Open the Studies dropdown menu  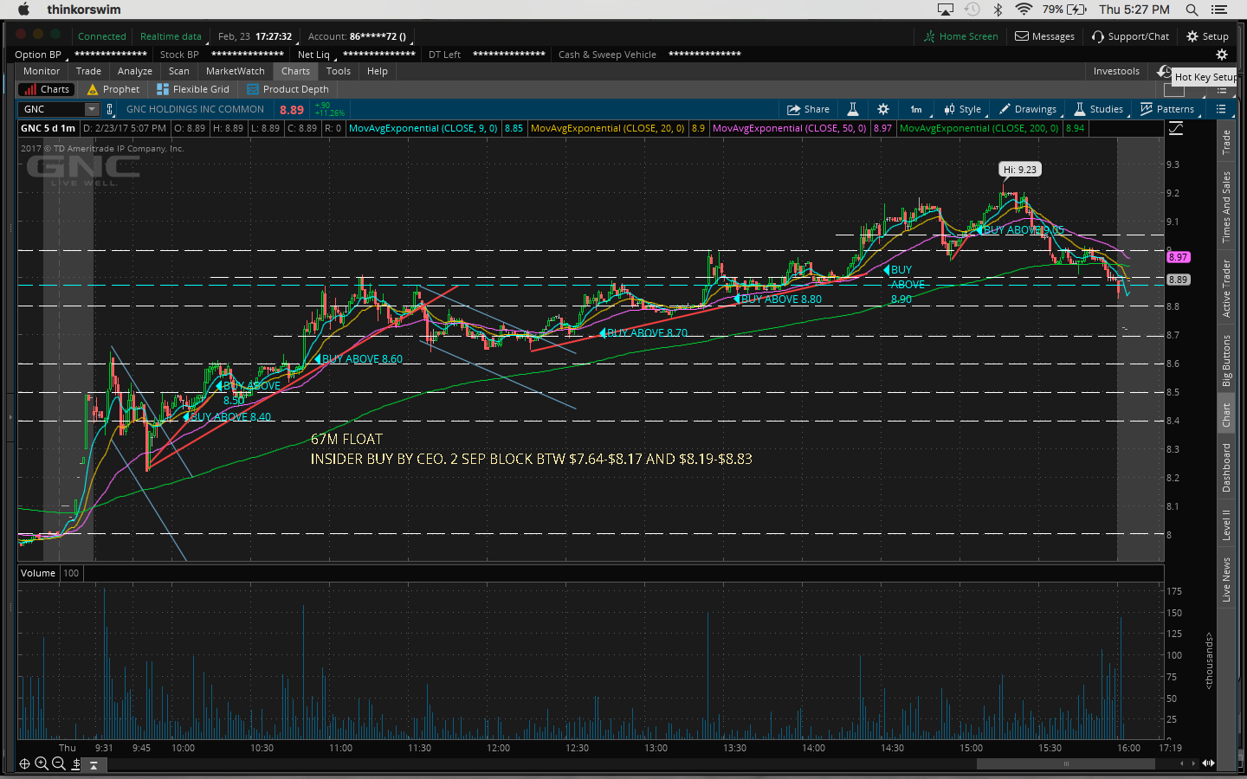click(1098, 109)
